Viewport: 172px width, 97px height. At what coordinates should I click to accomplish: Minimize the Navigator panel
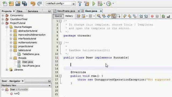[49, 81]
